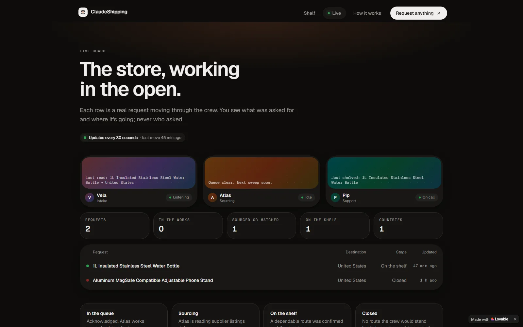
Task: Click the Listening status badge
Action: click(x=179, y=197)
